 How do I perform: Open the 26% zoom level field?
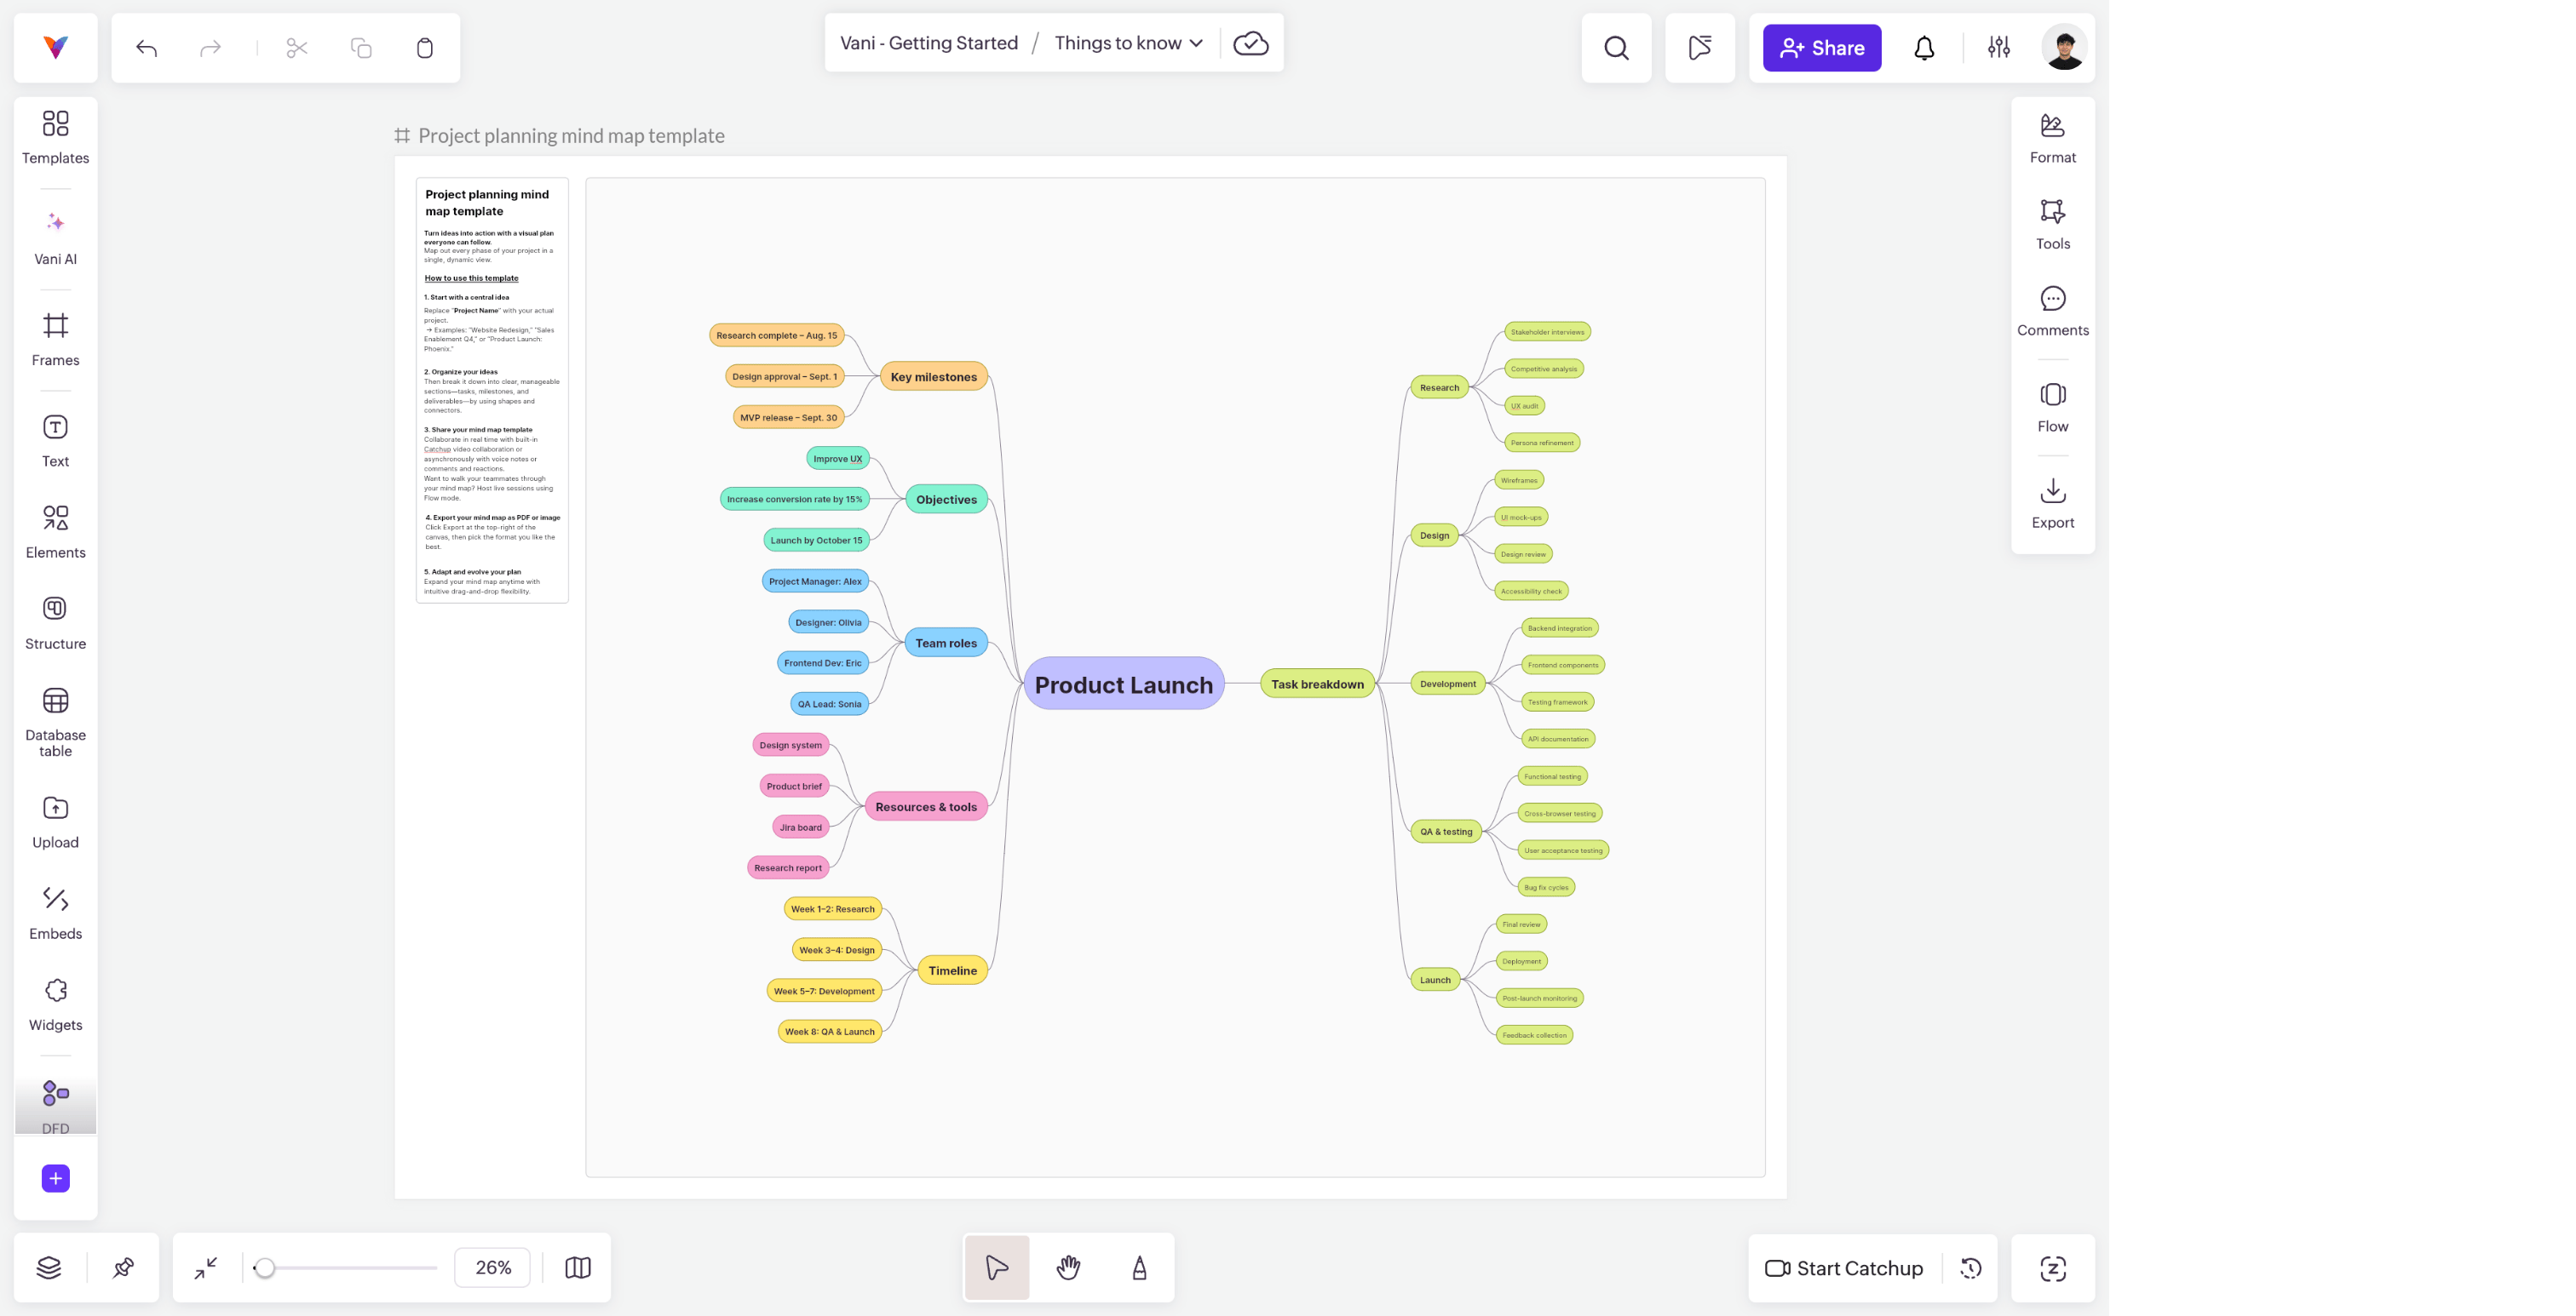click(x=493, y=1267)
